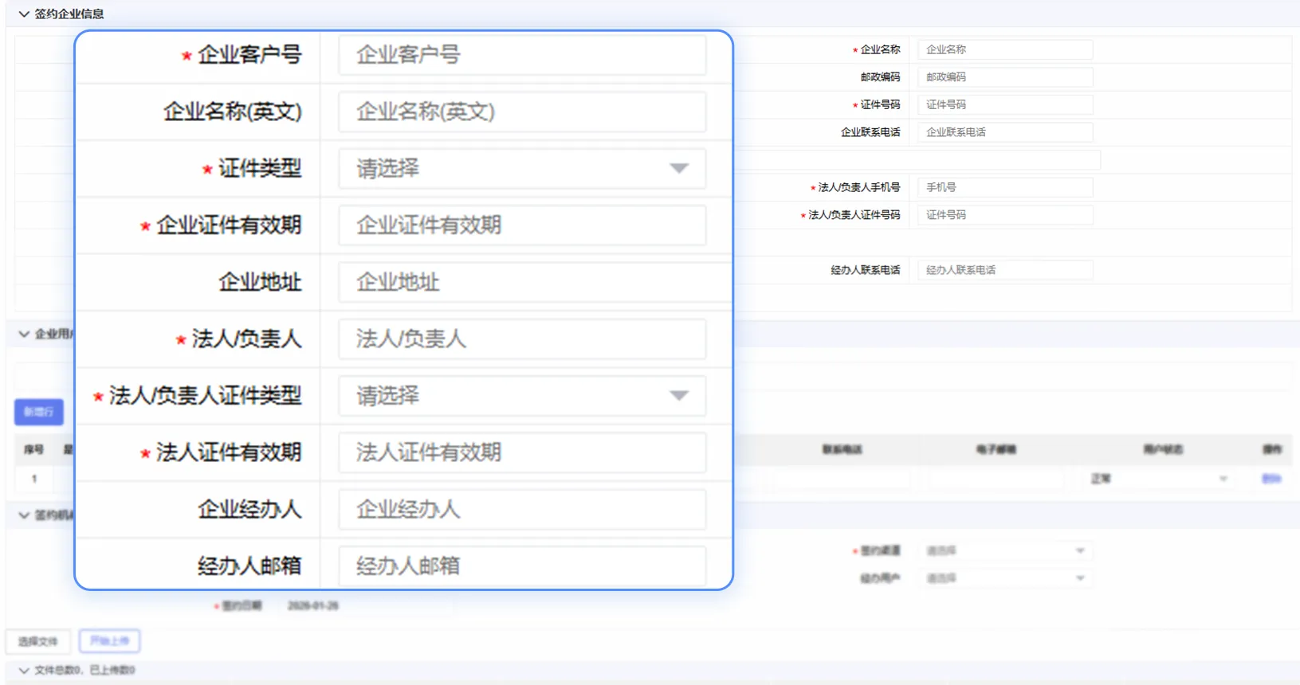Focus the 经办人联系电话 input field

click(x=1004, y=270)
